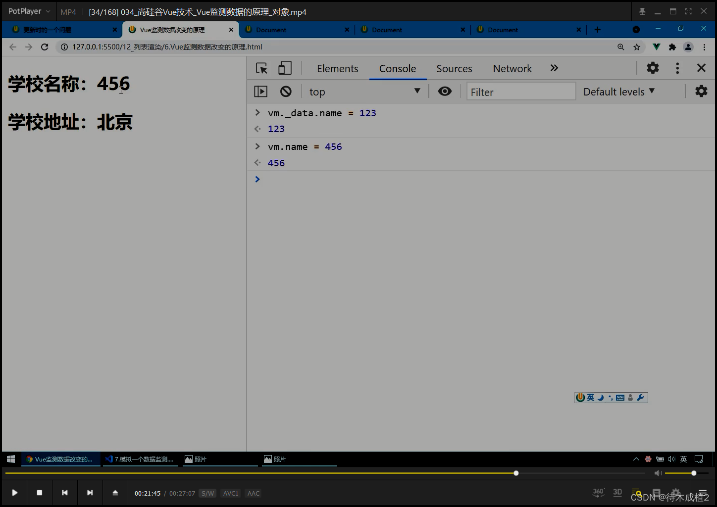The image size is (717, 507).
Task: Open the Windows Start menu
Action: (11, 459)
